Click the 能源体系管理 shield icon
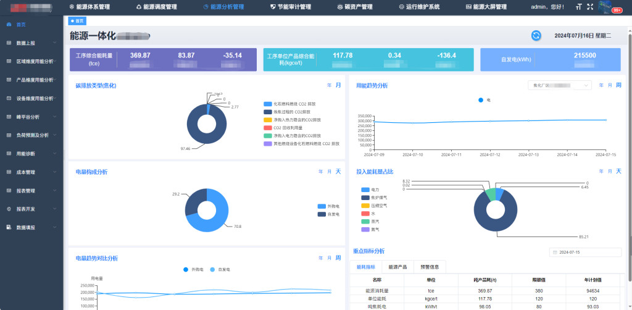Viewport: 632px width, 310px height. tap(72, 7)
